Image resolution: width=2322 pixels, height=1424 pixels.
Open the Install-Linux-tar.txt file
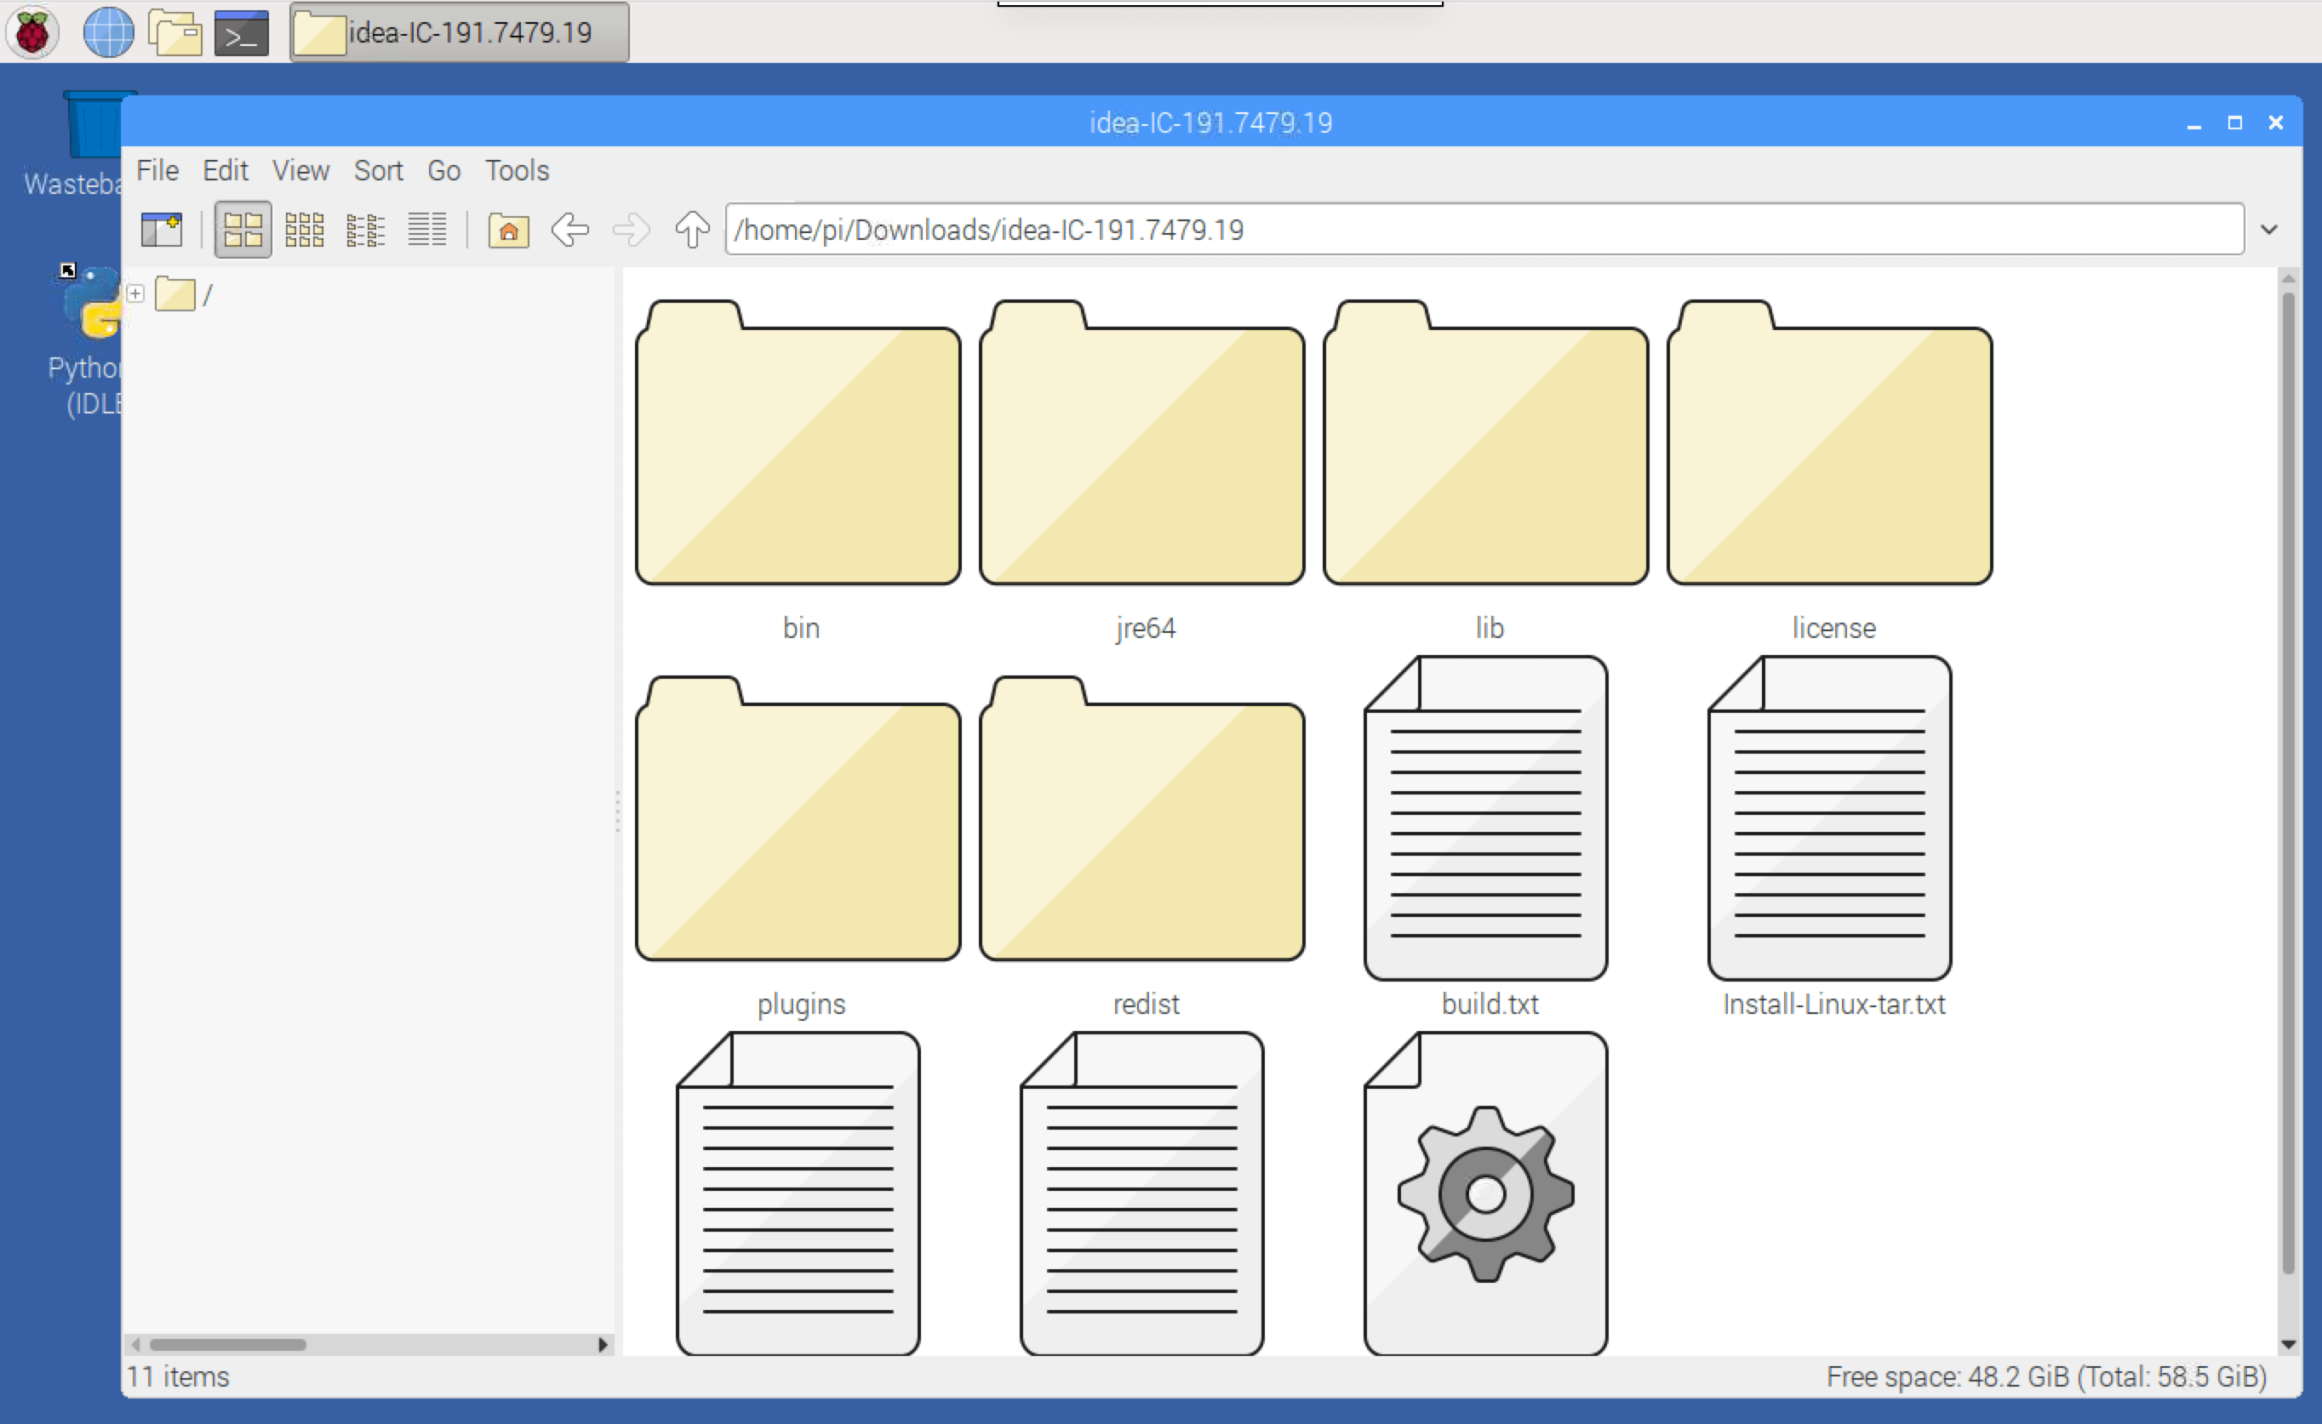pyautogui.click(x=1829, y=819)
